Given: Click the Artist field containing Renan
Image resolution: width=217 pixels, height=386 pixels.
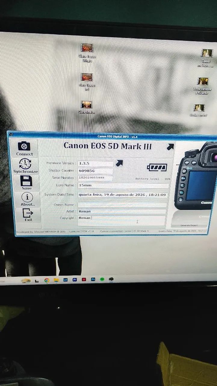Looking at the screenshot, I should [x=122, y=211].
